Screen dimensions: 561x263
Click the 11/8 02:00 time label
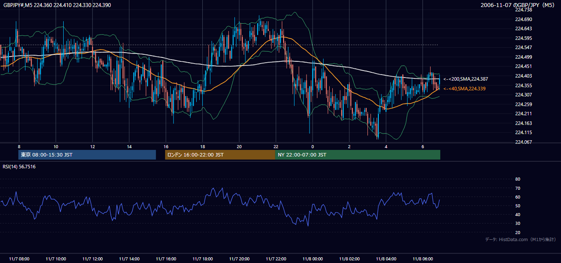(349, 259)
